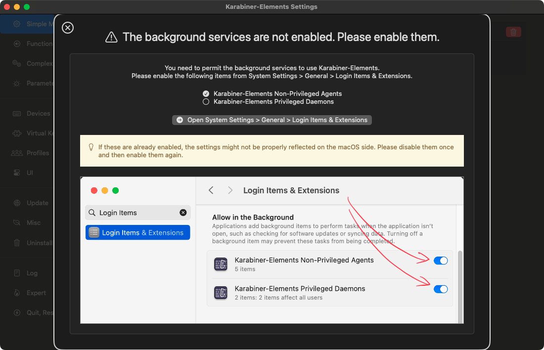Open Update via its sidebar icon
The width and height of the screenshot is (544, 350).
17,203
